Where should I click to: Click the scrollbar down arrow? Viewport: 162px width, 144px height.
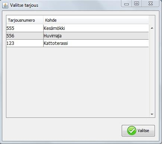point(152,114)
